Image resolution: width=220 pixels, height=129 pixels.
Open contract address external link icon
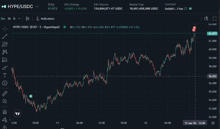pyautogui.click(x=186, y=9)
